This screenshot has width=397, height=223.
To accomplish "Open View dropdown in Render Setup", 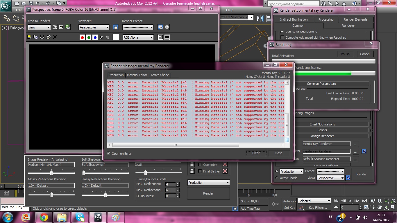I will click(x=331, y=178).
